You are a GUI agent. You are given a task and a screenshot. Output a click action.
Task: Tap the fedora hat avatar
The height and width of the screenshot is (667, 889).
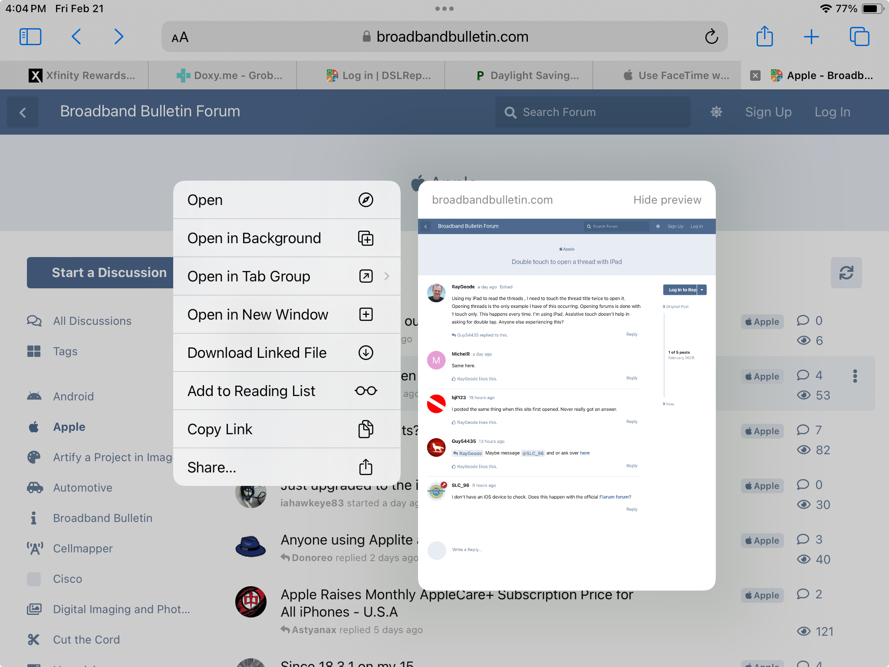tap(250, 546)
